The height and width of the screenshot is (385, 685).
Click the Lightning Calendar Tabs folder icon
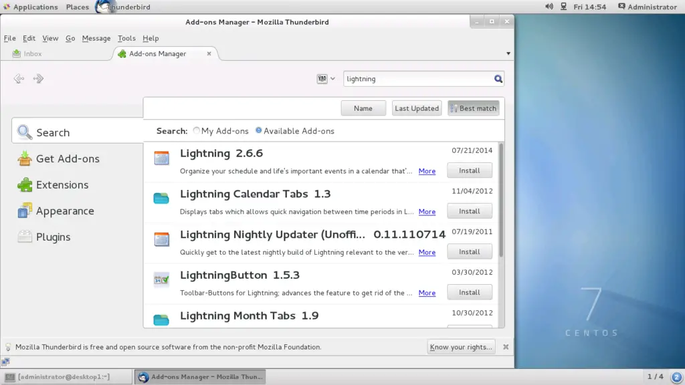click(161, 198)
